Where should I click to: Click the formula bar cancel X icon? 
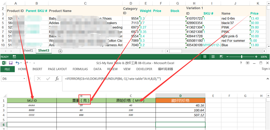click(39, 79)
